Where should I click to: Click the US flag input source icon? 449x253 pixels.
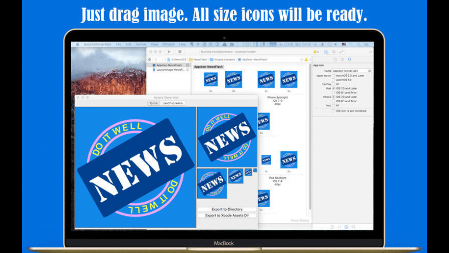(344, 44)
